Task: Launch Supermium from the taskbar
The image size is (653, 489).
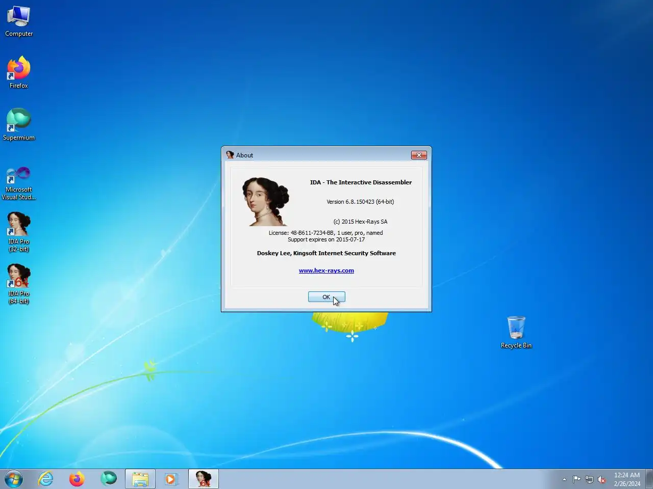Action: pyautogui.click(x=108, y=479)
